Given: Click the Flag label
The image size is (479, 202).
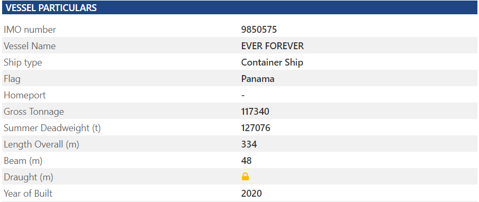Looking at the screenshot, I should (12, 79).
